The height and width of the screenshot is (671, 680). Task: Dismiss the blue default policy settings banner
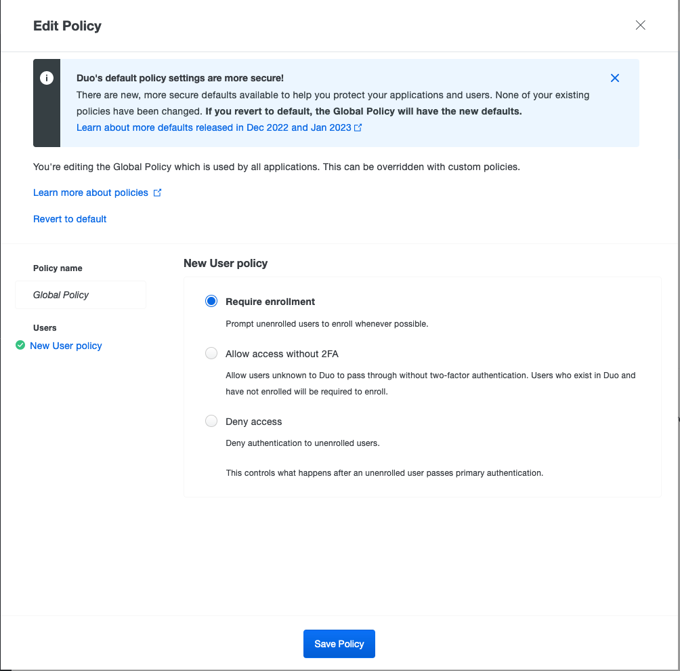coord(614,78)
